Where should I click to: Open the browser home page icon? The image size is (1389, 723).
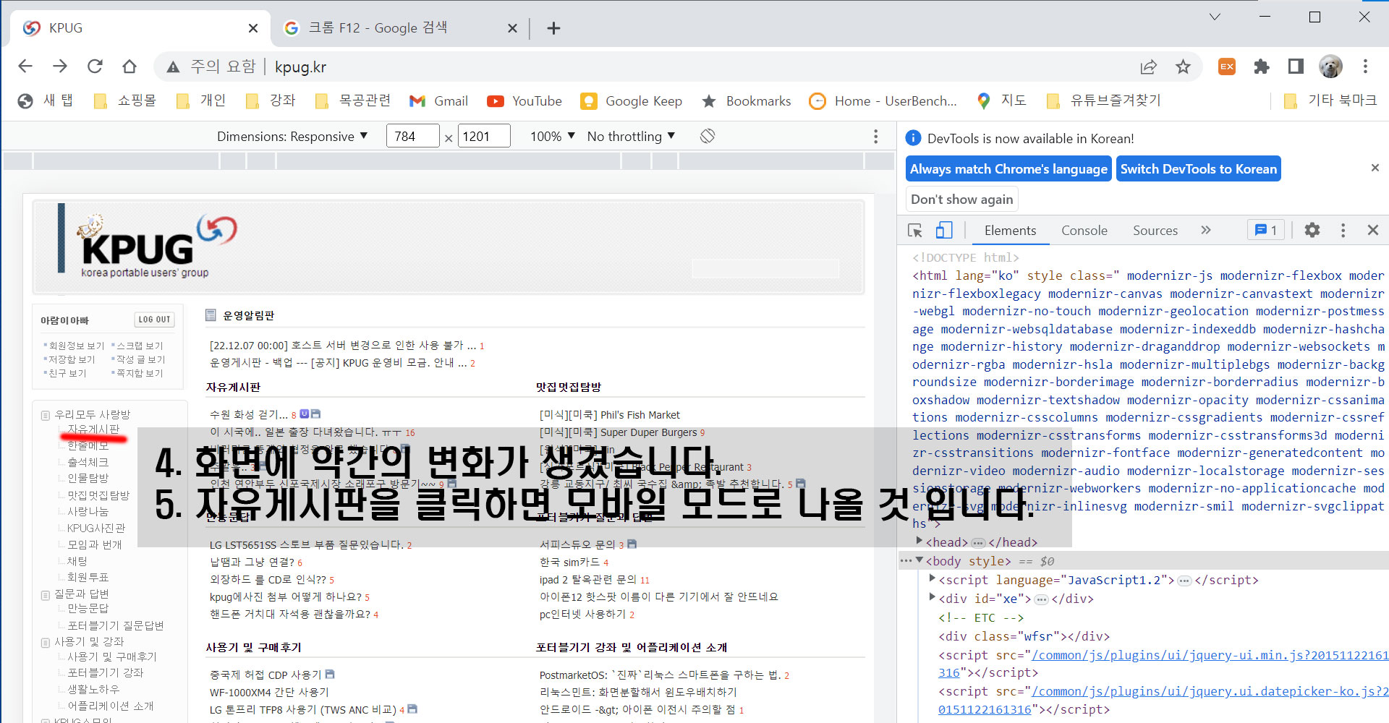(129, 67)
